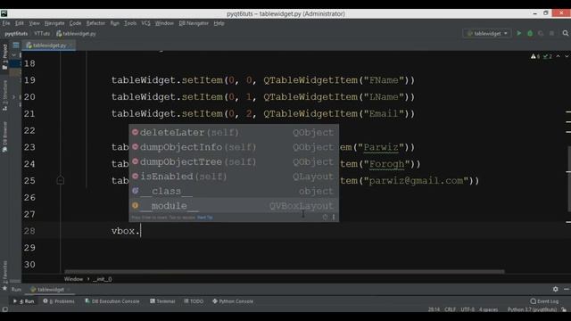Open the Window menu

pyautogui.click(x=164, y=23)
